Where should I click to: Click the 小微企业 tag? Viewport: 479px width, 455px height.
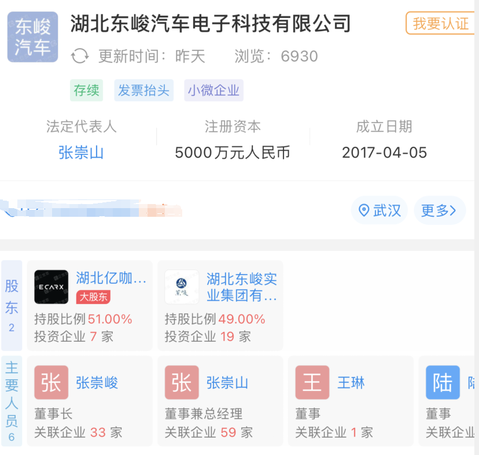[213, 91]
